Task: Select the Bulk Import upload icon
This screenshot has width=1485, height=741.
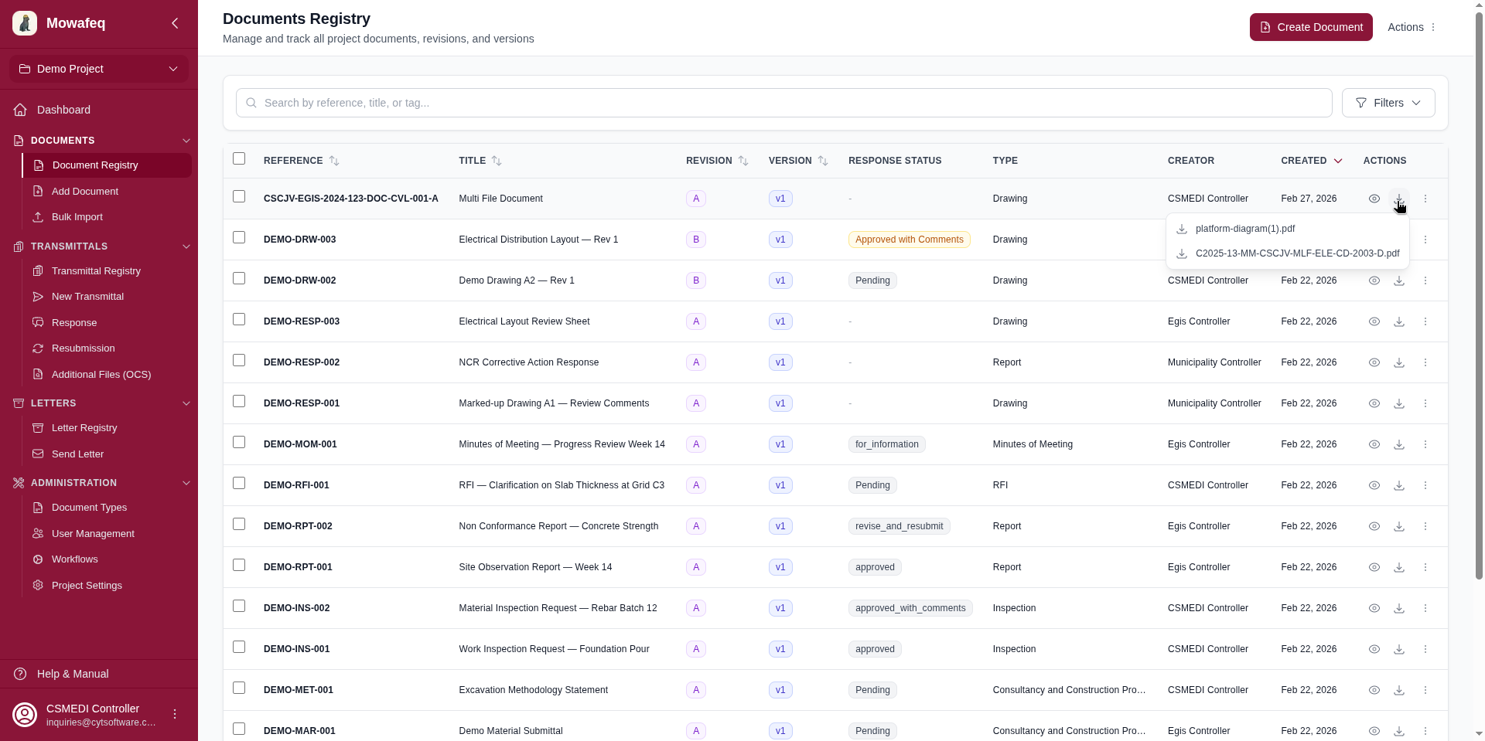Action: (x=37, y=217)
